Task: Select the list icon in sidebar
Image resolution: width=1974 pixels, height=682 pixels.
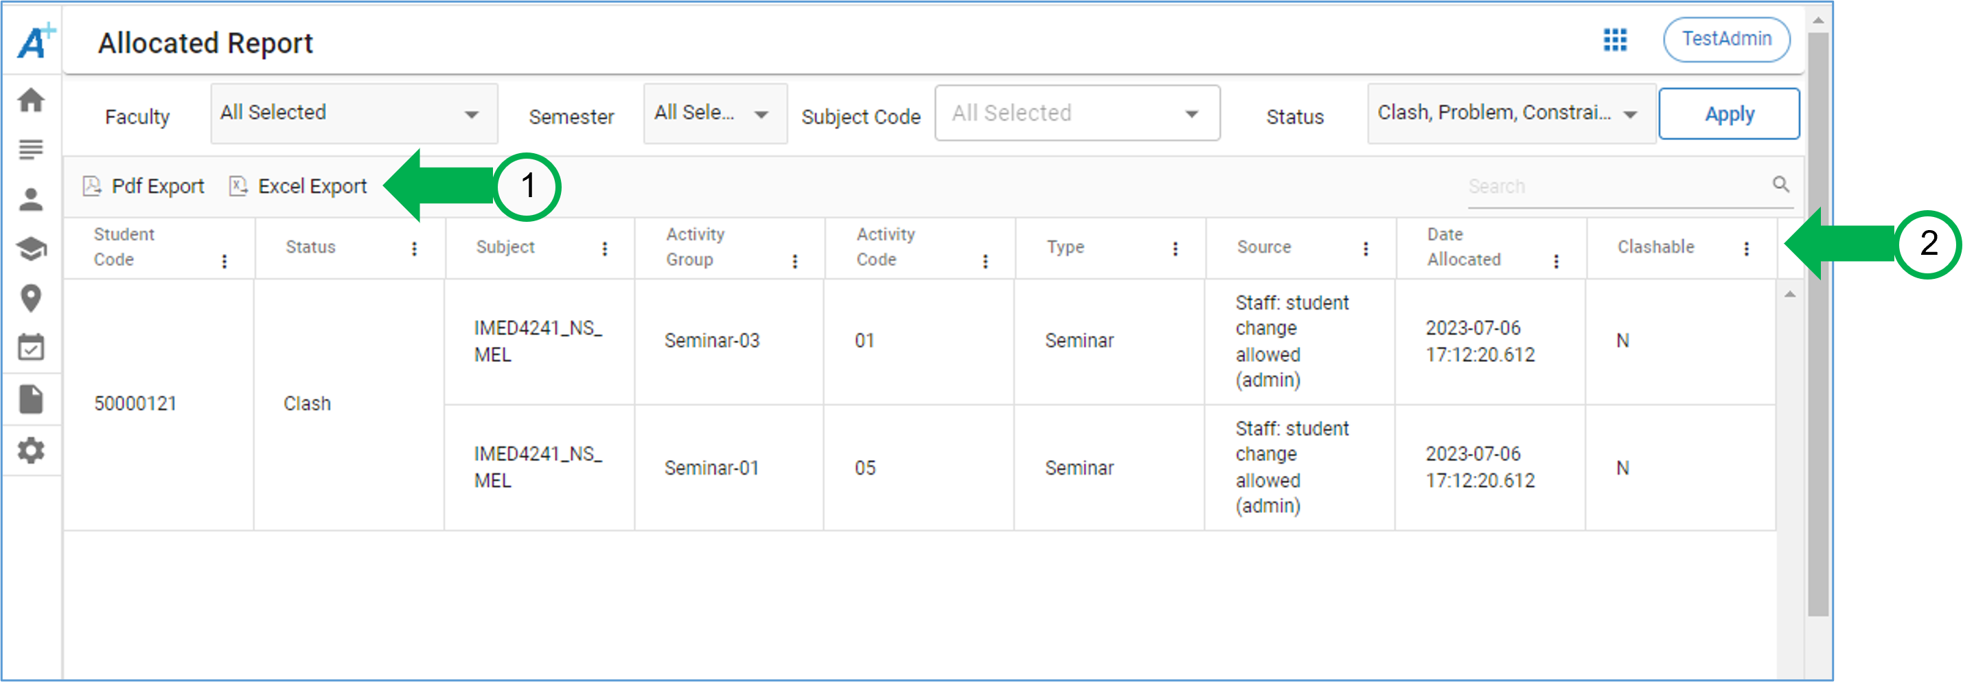Action: coord(31,150)
